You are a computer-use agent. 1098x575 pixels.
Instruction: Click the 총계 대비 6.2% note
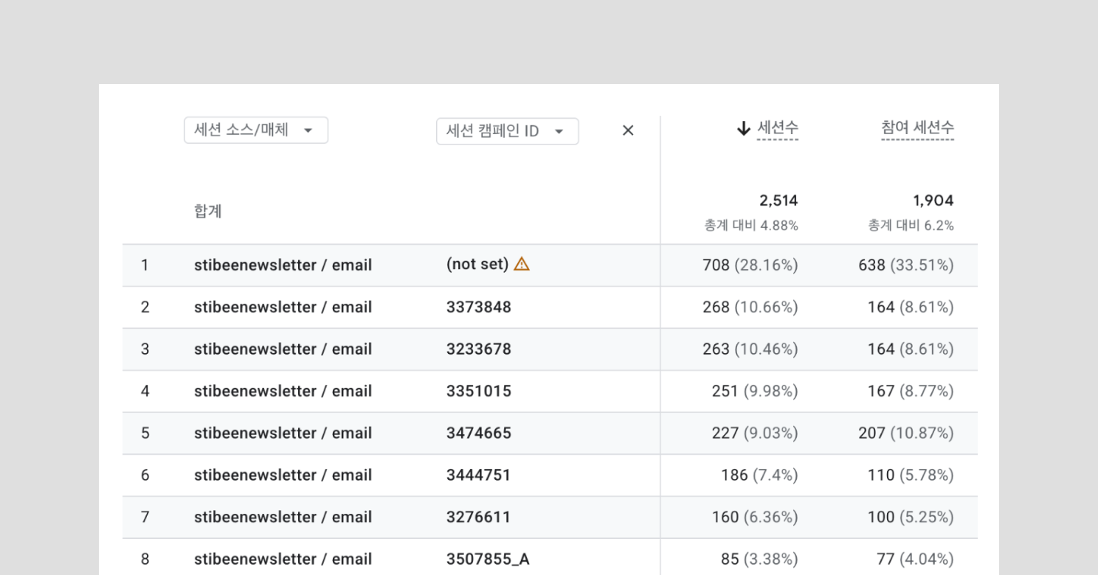pyautogui.click(x=911, y=226)
